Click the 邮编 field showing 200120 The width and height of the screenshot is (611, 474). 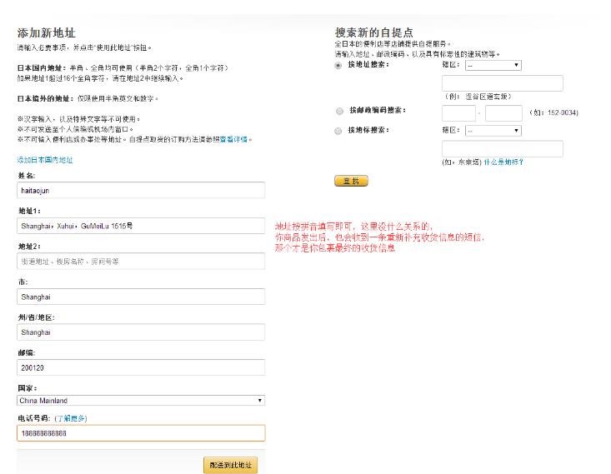(x=141, y=367)
